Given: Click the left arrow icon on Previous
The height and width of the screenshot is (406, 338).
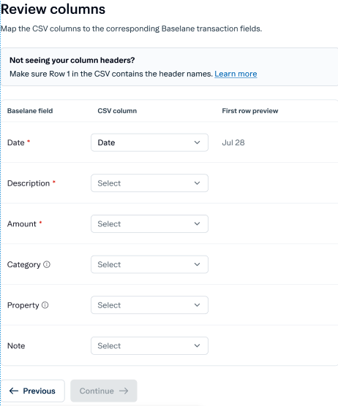Looking at the screenshot, I should pyautogui.click(x=14, y=391).
